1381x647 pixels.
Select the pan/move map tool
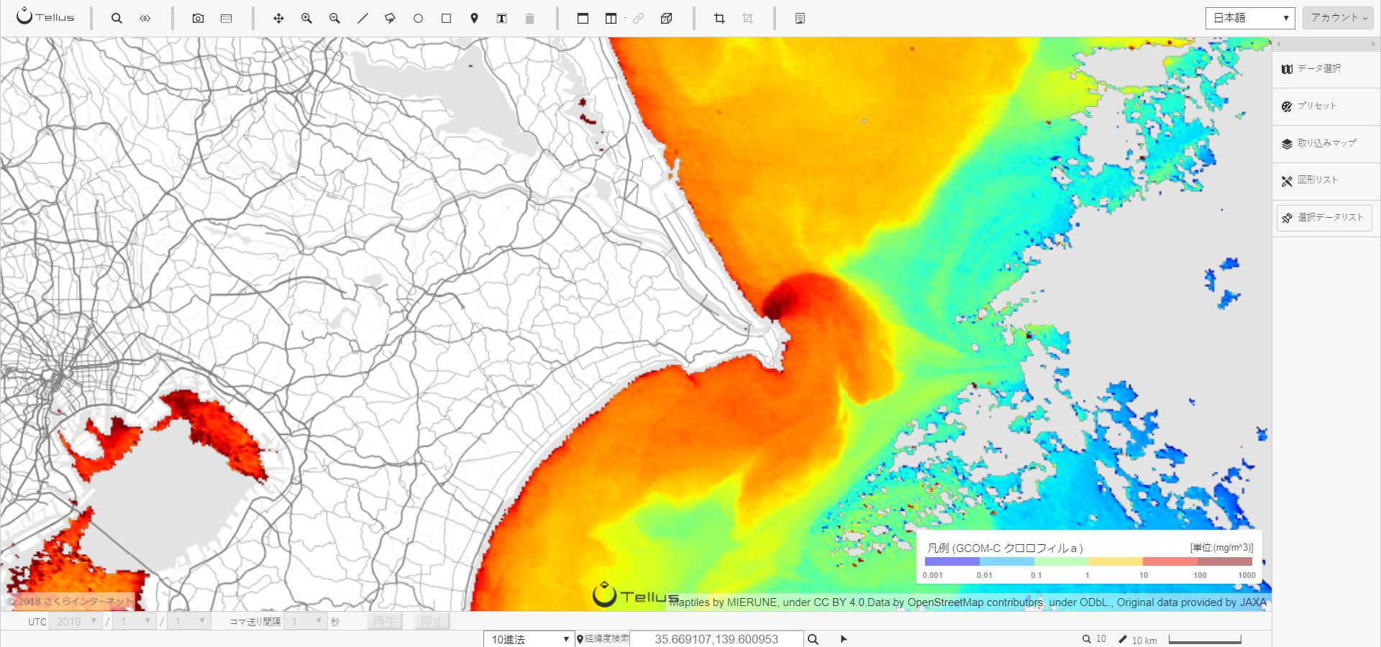tap(278, 19)
